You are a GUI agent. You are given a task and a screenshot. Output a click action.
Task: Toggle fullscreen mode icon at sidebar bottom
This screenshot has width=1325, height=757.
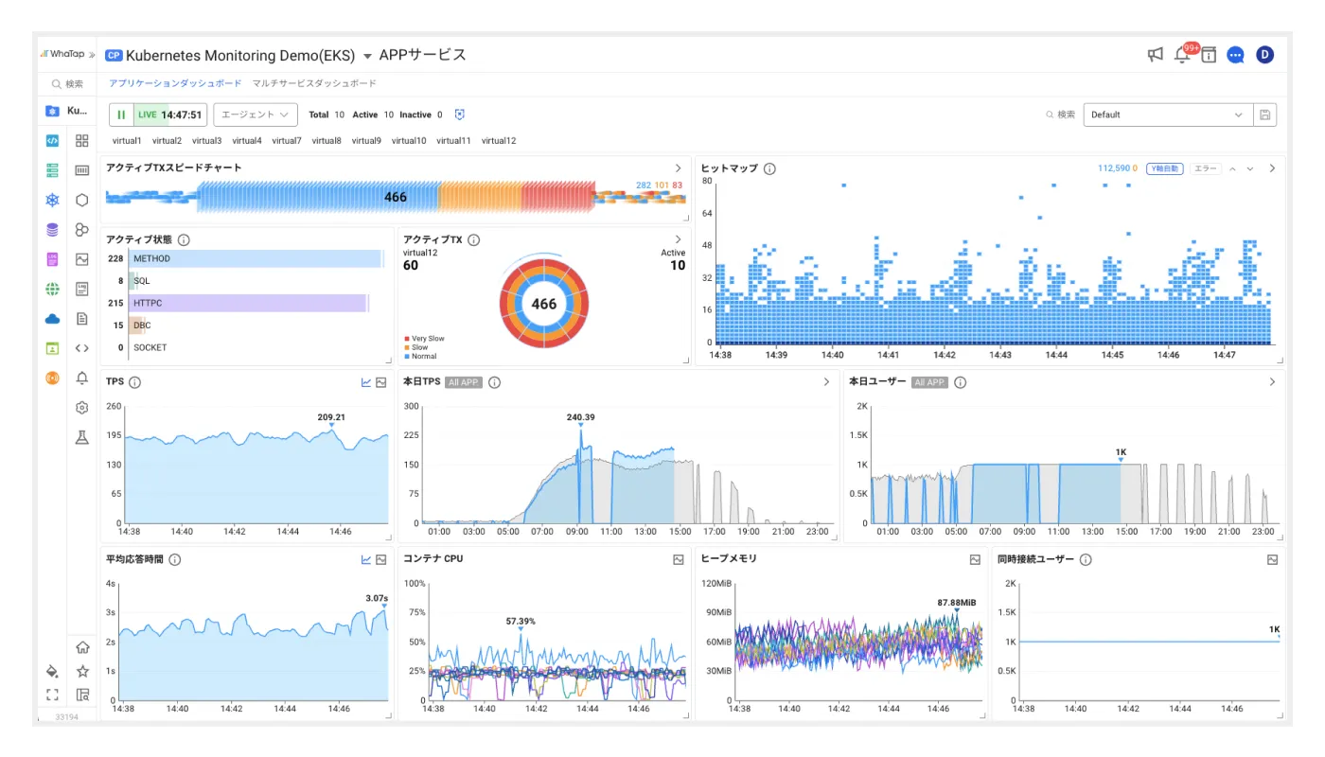pyautogui.click(x=52, y=695)
